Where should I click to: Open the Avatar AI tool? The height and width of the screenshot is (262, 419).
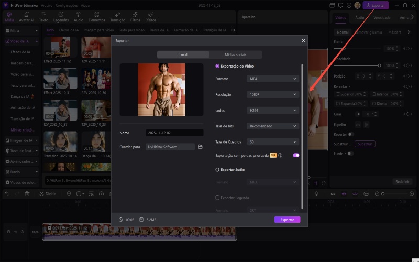27,16
